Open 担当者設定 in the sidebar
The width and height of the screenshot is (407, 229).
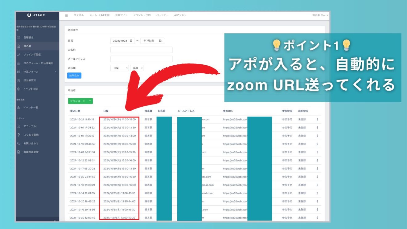click(x=30, y=80)
